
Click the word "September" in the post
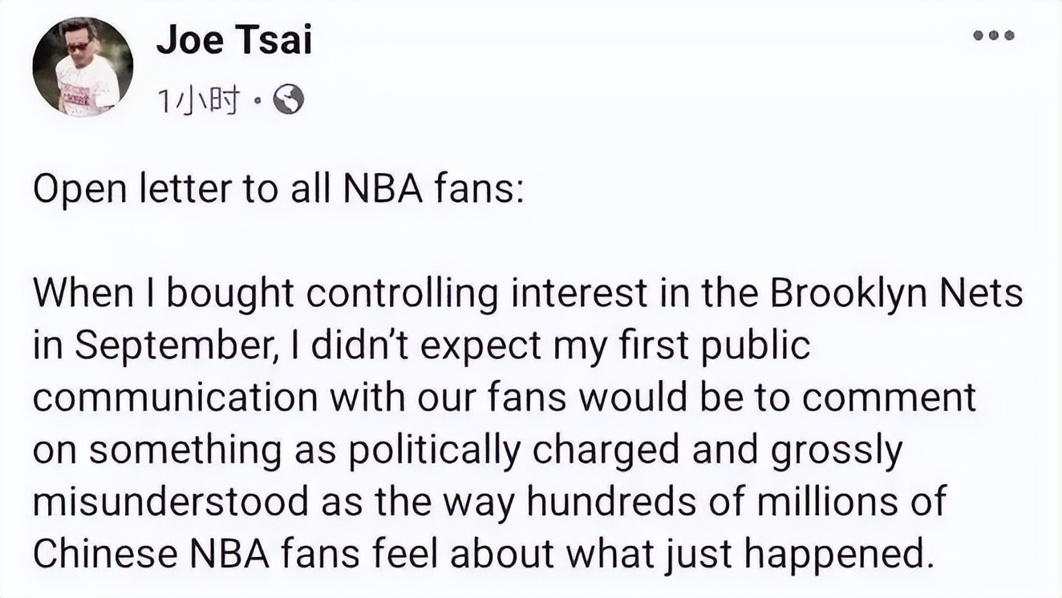[180, 345]
